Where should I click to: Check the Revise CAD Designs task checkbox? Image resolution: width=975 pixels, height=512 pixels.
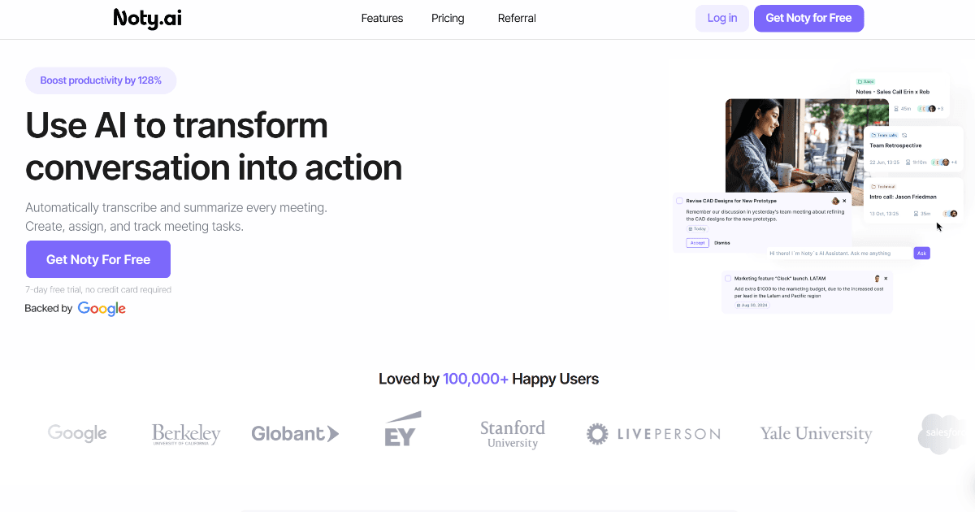(x=678, y=201)
